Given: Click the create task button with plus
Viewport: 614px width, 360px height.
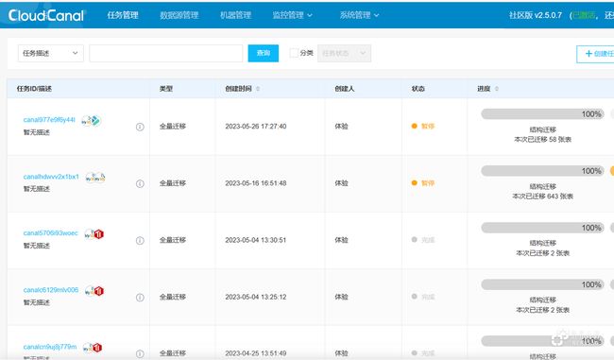Looking at the screenshot, I should click(596, 54).
